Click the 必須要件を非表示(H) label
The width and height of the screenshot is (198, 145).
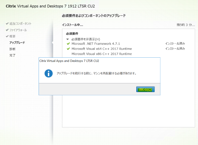(85, 39)
